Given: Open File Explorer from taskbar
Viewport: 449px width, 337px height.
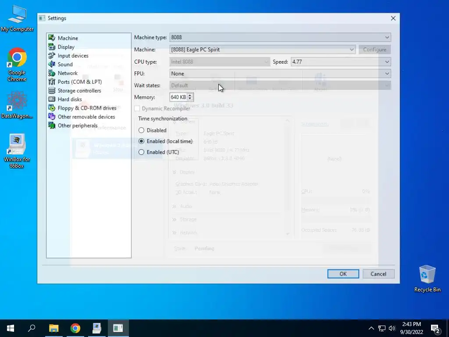Looking at the screenshot, I should point(53,328).
